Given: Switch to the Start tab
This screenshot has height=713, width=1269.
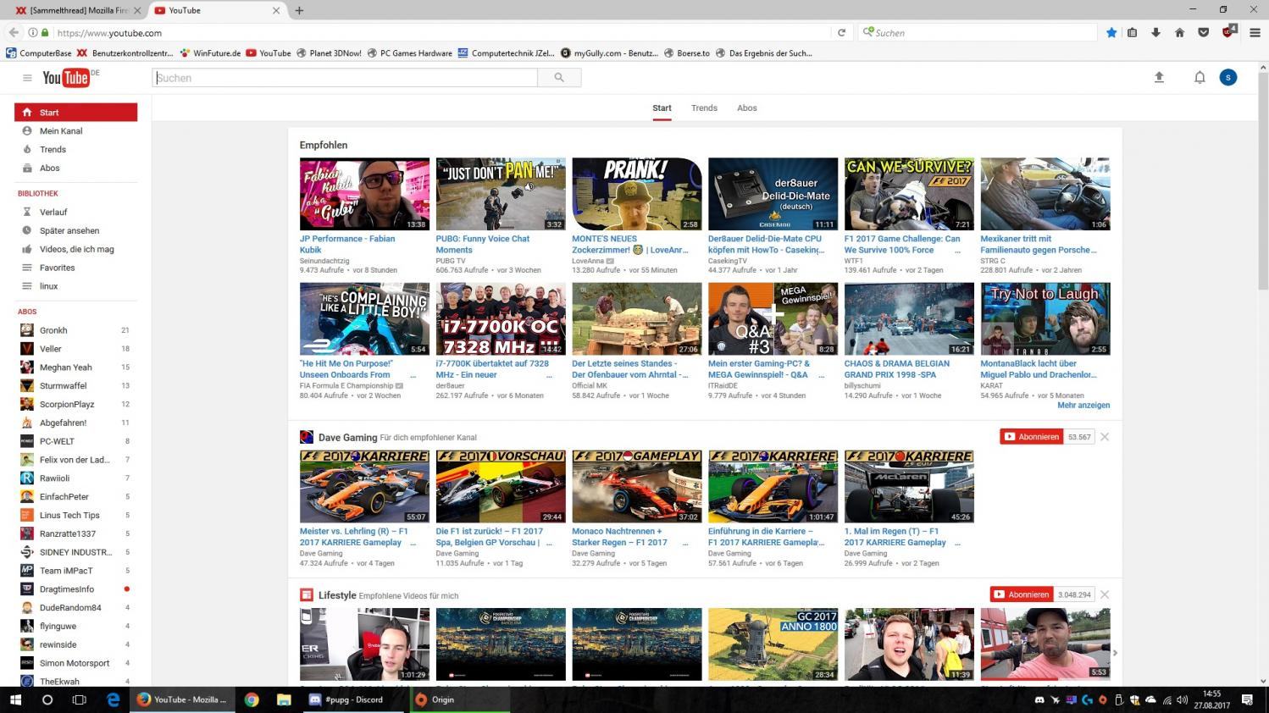Looking at the screenshot, I should coord(662,108).
